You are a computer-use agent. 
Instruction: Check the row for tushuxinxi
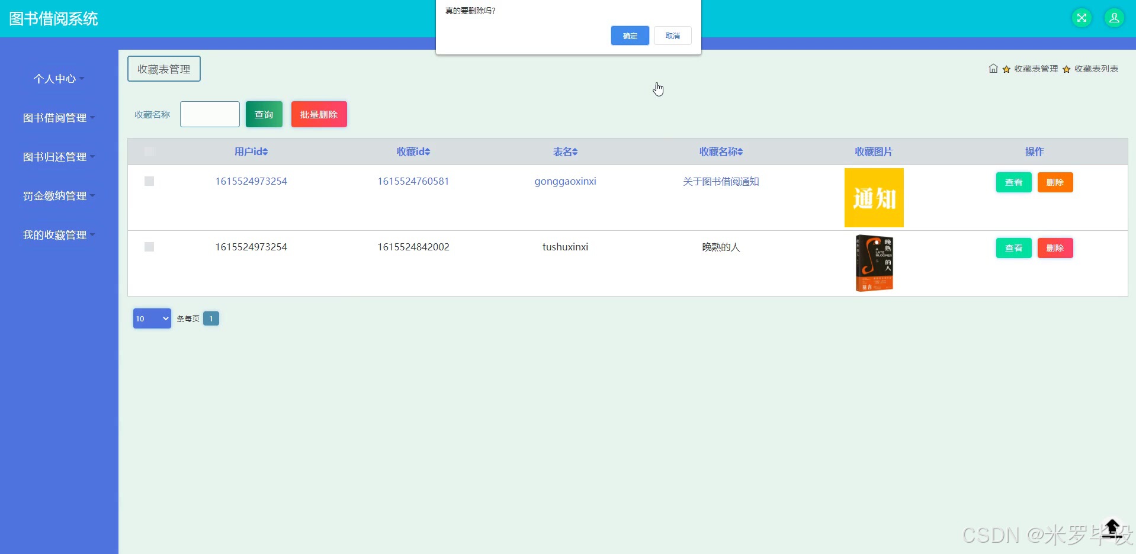149,247
